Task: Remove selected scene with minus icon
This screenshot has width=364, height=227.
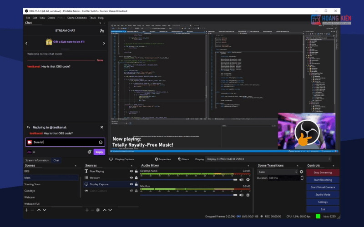Action: tap(32, 210)
